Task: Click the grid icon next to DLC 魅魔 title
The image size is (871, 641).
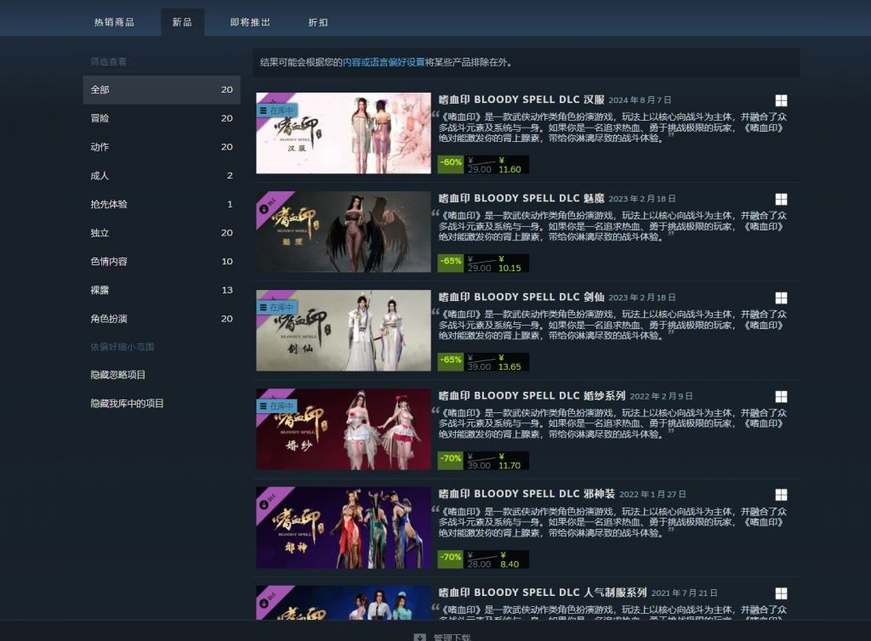Action: [781, 198]
